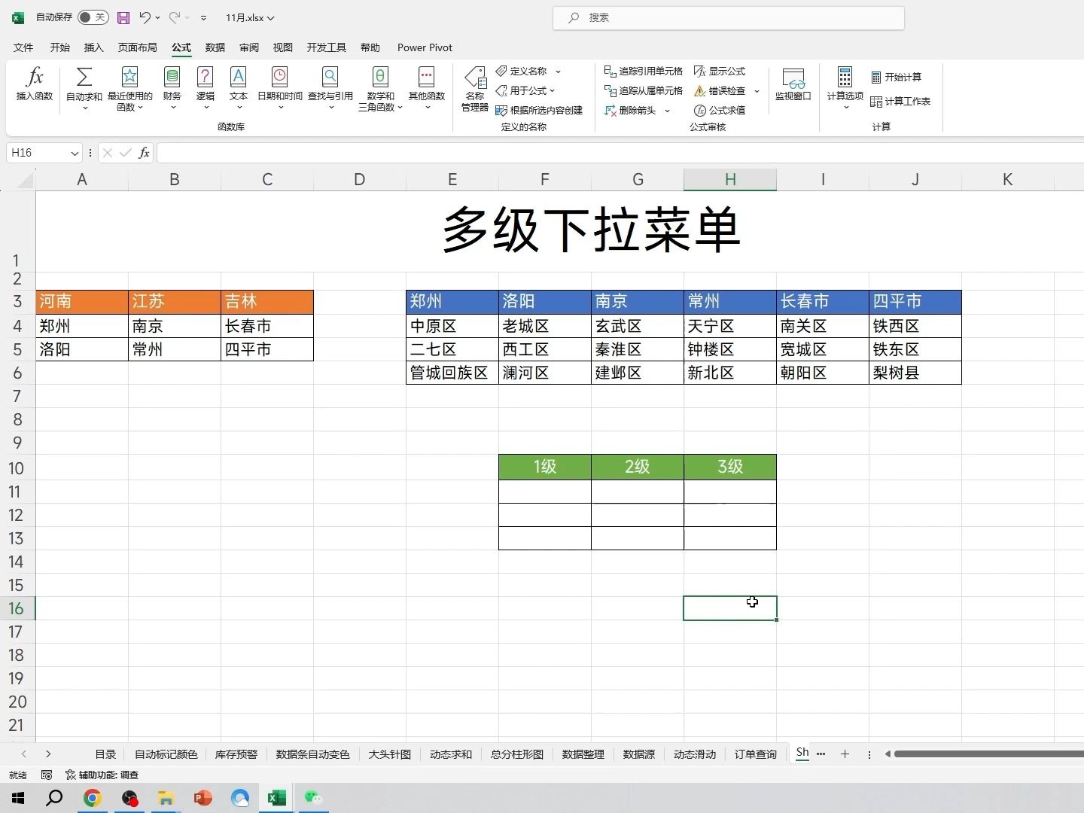This screenshot has height=813, width=1084.
Task: Switch to the Page Layout (页面布局) tab
Action: pyautogui.click(x=138, y=47)
